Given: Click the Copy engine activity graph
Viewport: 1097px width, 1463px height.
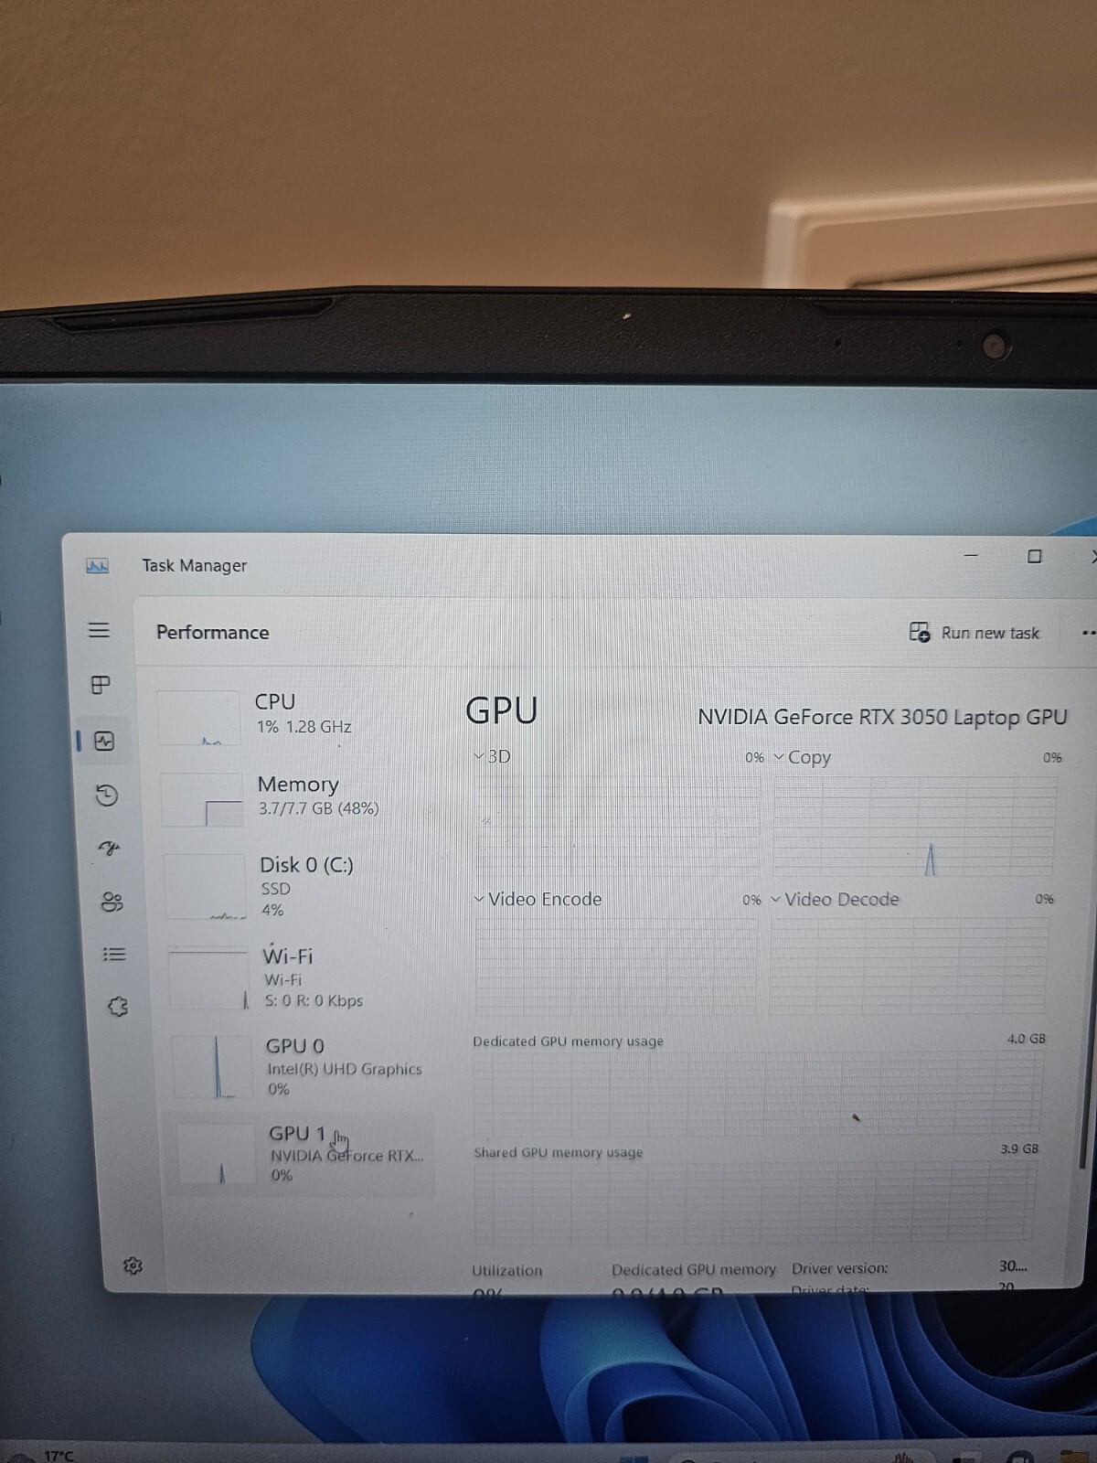Looking at the screenshot, I should coord(914,827).
